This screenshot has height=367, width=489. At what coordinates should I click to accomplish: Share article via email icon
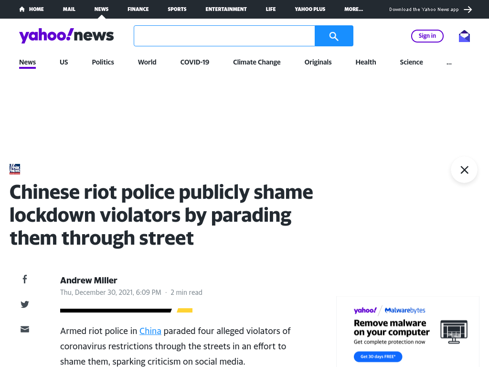25,329
